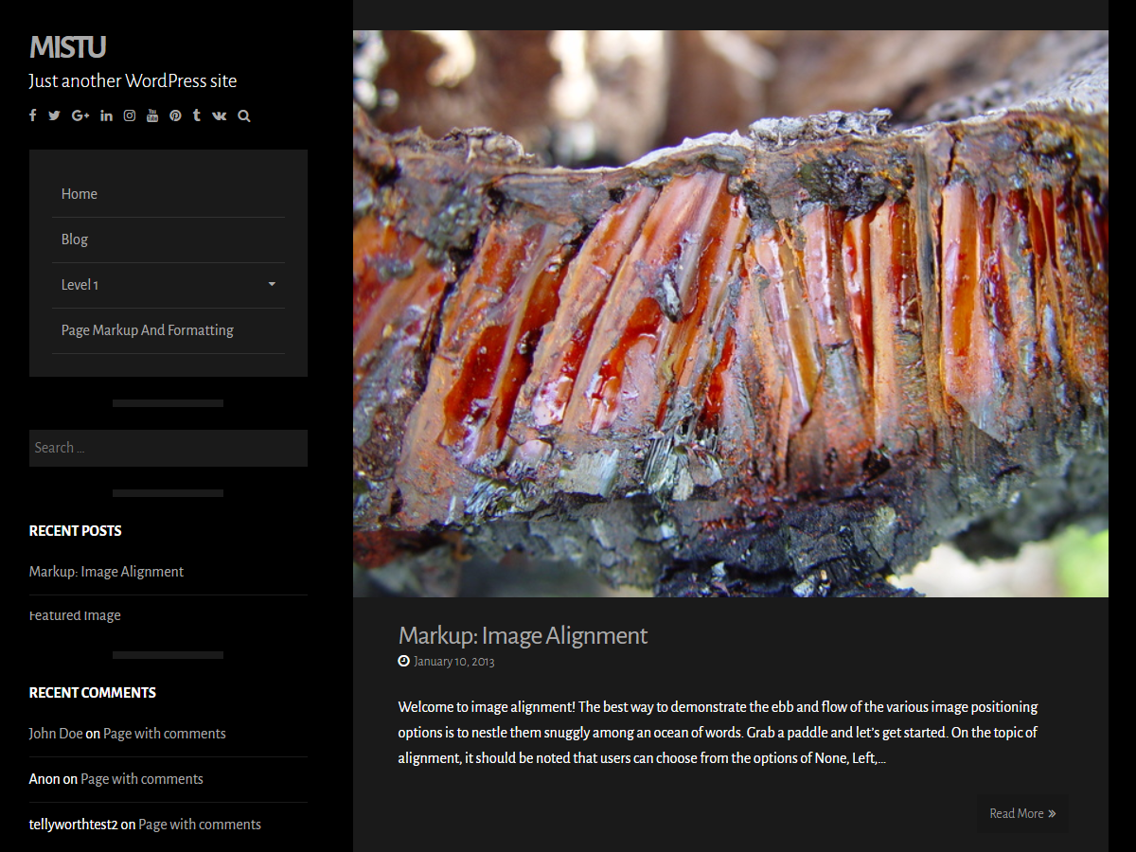Open the Markup: Image Alignment post title
Screen dimensions: 1136x852
523,635
